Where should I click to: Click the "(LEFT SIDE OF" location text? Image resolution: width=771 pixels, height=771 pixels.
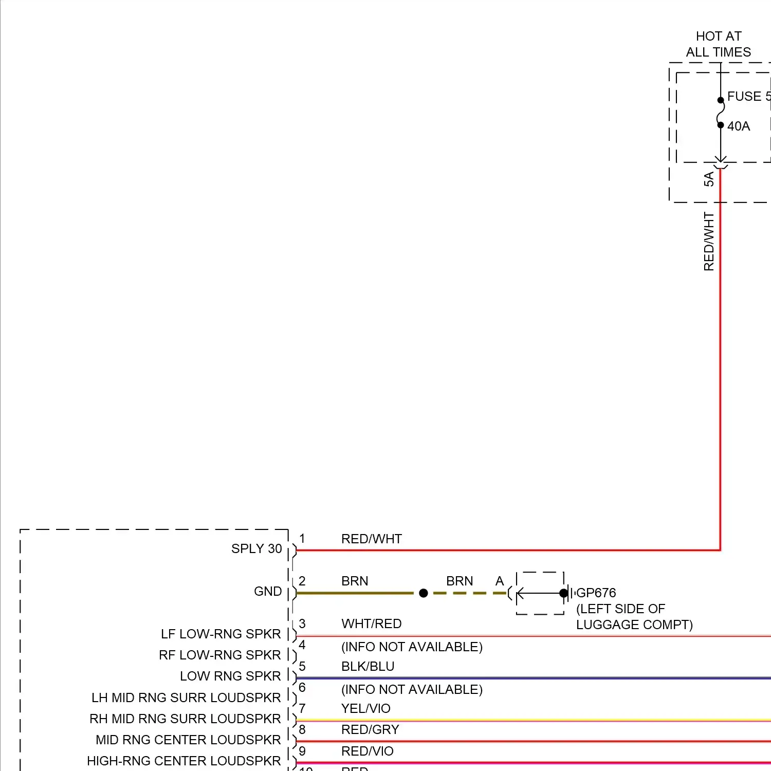621,609
